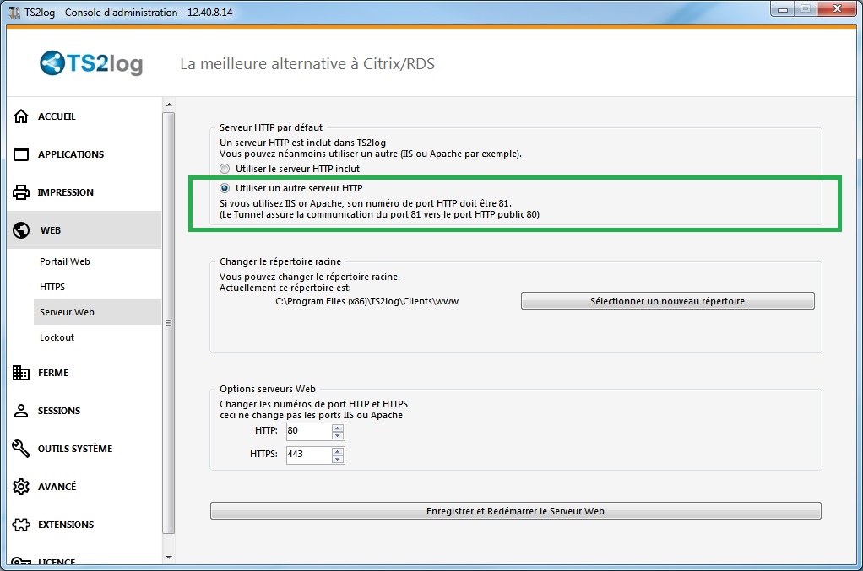The image size is (863, 571).
Task: Click the Sessions person icon
Action: click(x=21, y=411)
